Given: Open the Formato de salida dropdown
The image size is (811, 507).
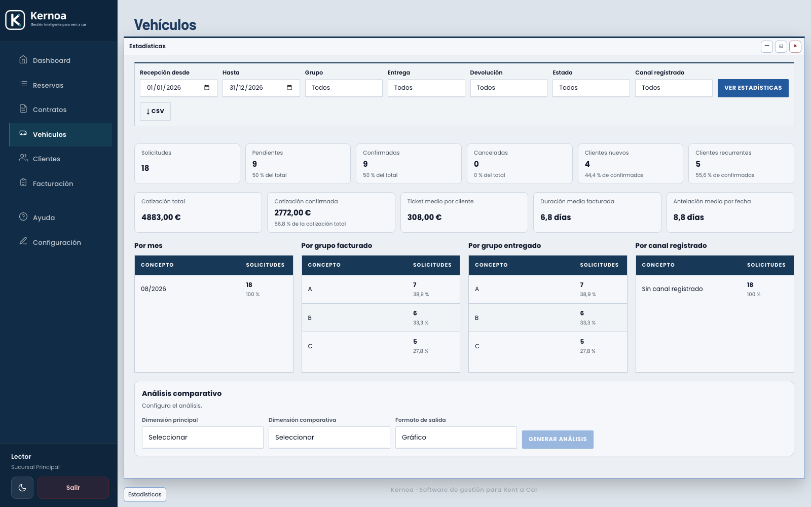Looking at the screenshot, I should (x=456, y=438).
